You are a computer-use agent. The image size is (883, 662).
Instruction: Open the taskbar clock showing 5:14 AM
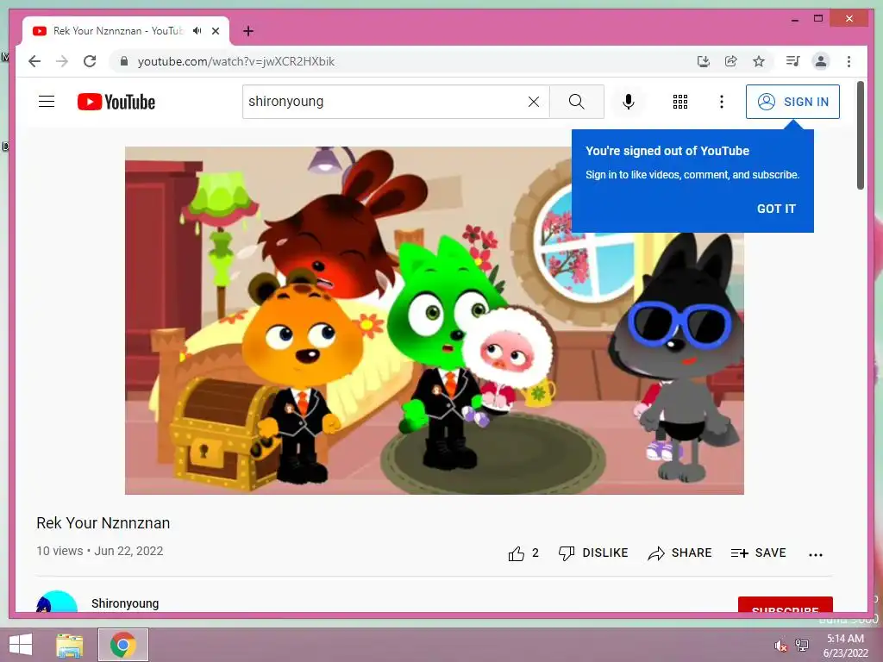(x=845, y=646)
